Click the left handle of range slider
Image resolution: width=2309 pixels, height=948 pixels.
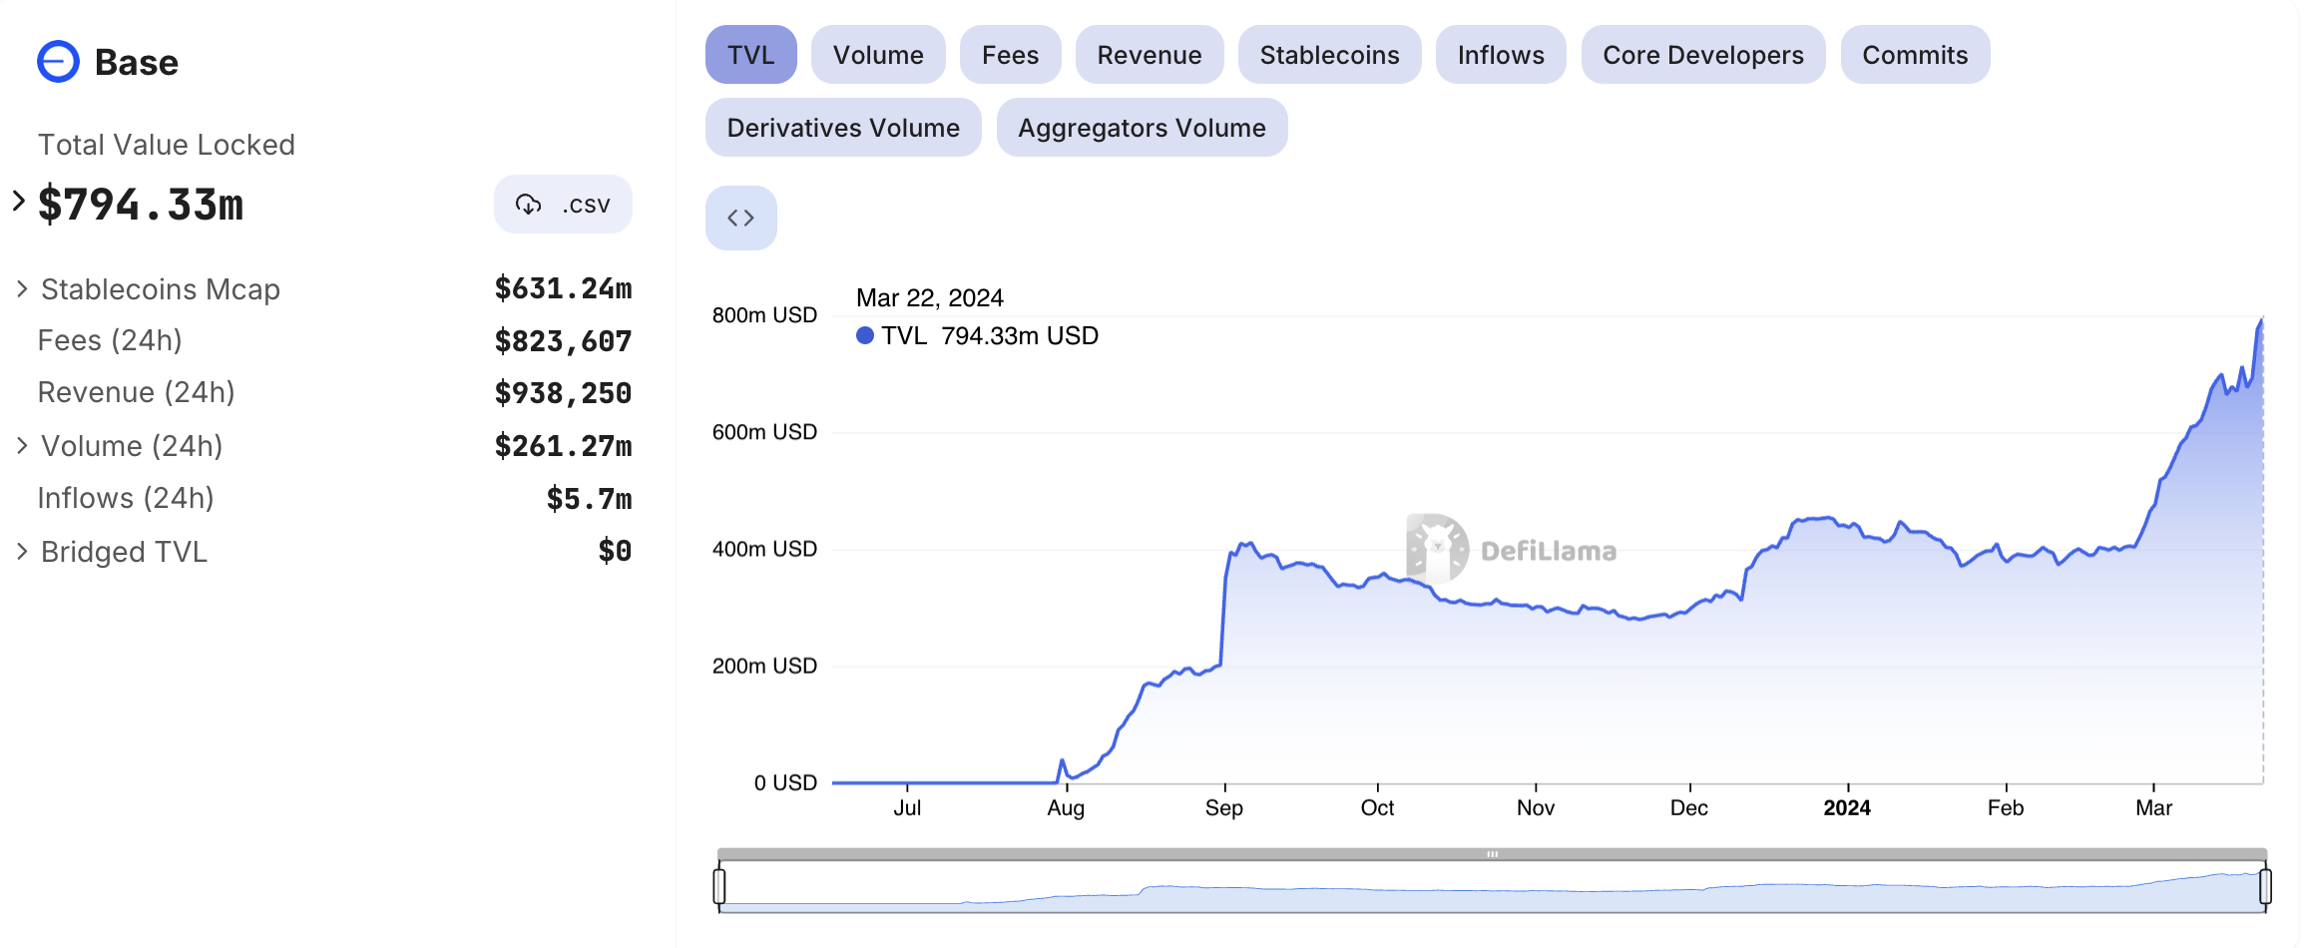[x=719, y=886]
